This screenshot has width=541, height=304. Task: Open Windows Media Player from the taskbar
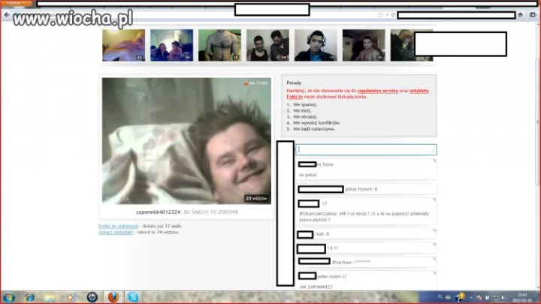tap(71, 296)
